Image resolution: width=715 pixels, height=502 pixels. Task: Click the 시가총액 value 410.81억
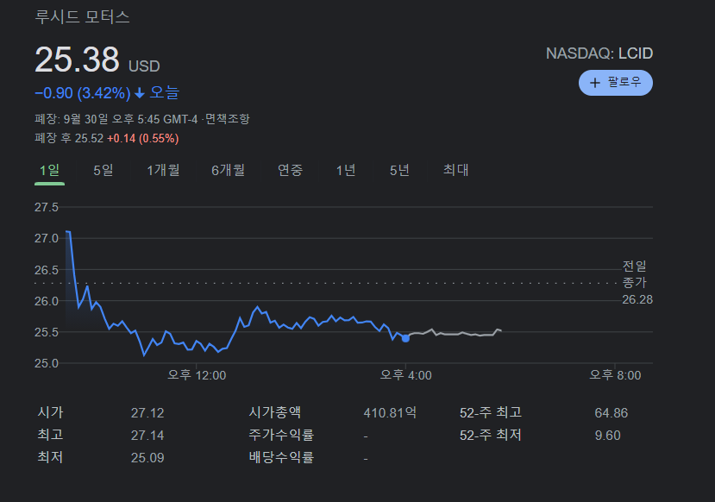(390, 413)
